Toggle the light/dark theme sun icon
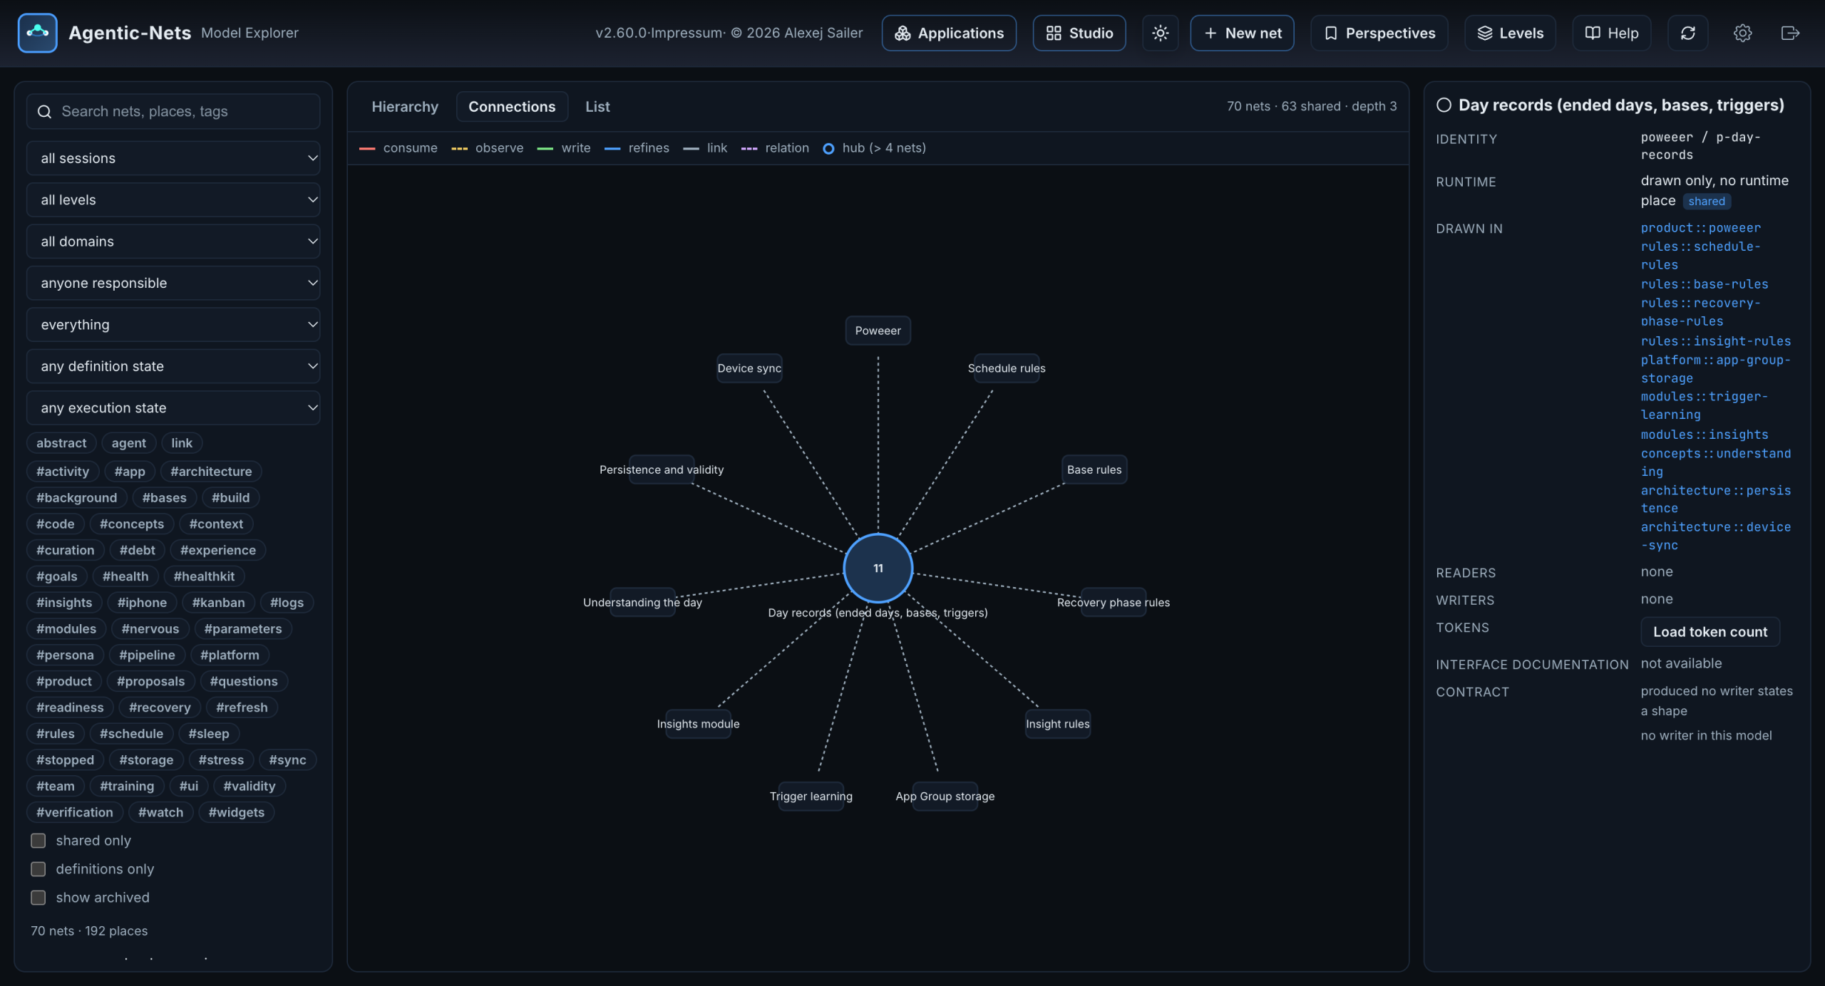 coord(1160,33)
